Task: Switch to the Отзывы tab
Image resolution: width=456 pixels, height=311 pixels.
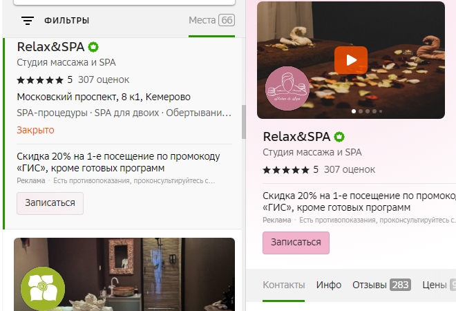Action: [381, 285]
